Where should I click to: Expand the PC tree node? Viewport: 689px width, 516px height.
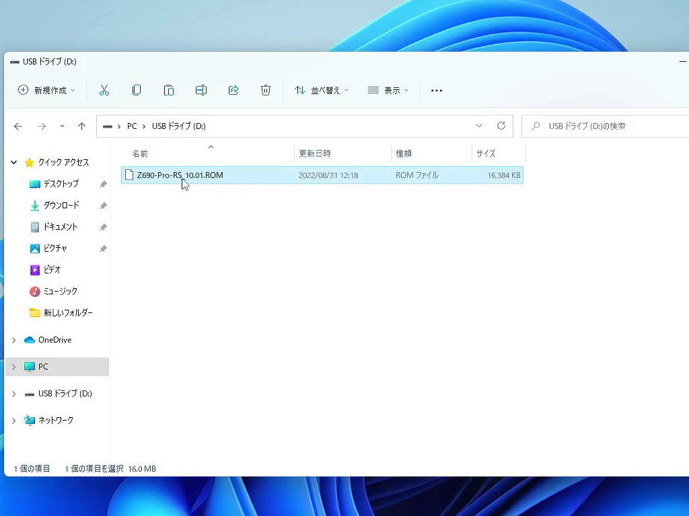pos(14,367)
